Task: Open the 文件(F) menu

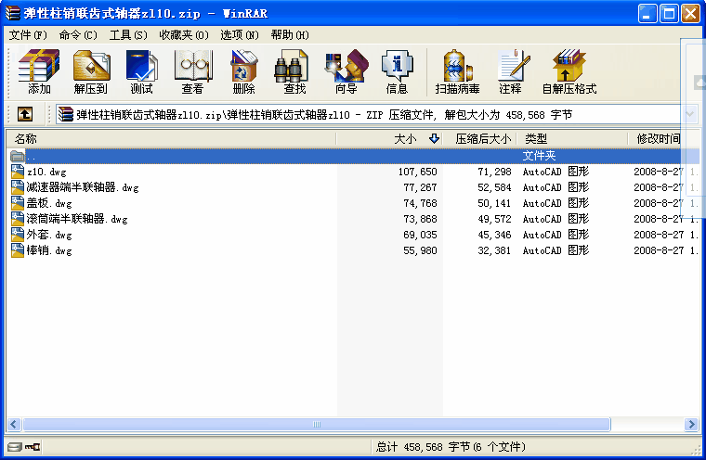Action: tap(28, 35)
